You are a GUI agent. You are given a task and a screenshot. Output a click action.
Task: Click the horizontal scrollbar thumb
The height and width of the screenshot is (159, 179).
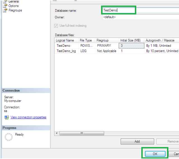tap(82, 133)
